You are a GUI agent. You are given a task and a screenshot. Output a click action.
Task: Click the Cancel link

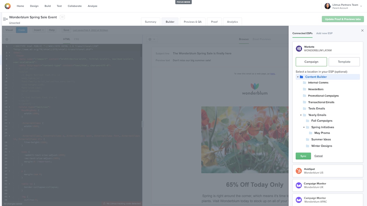point(318,156)
